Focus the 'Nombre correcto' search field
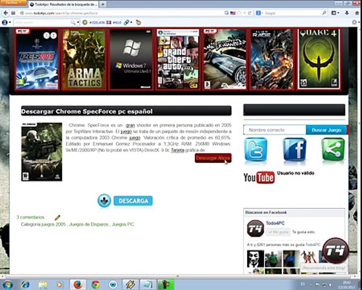Viewport: 362px width, 290px height. [275, 130]
